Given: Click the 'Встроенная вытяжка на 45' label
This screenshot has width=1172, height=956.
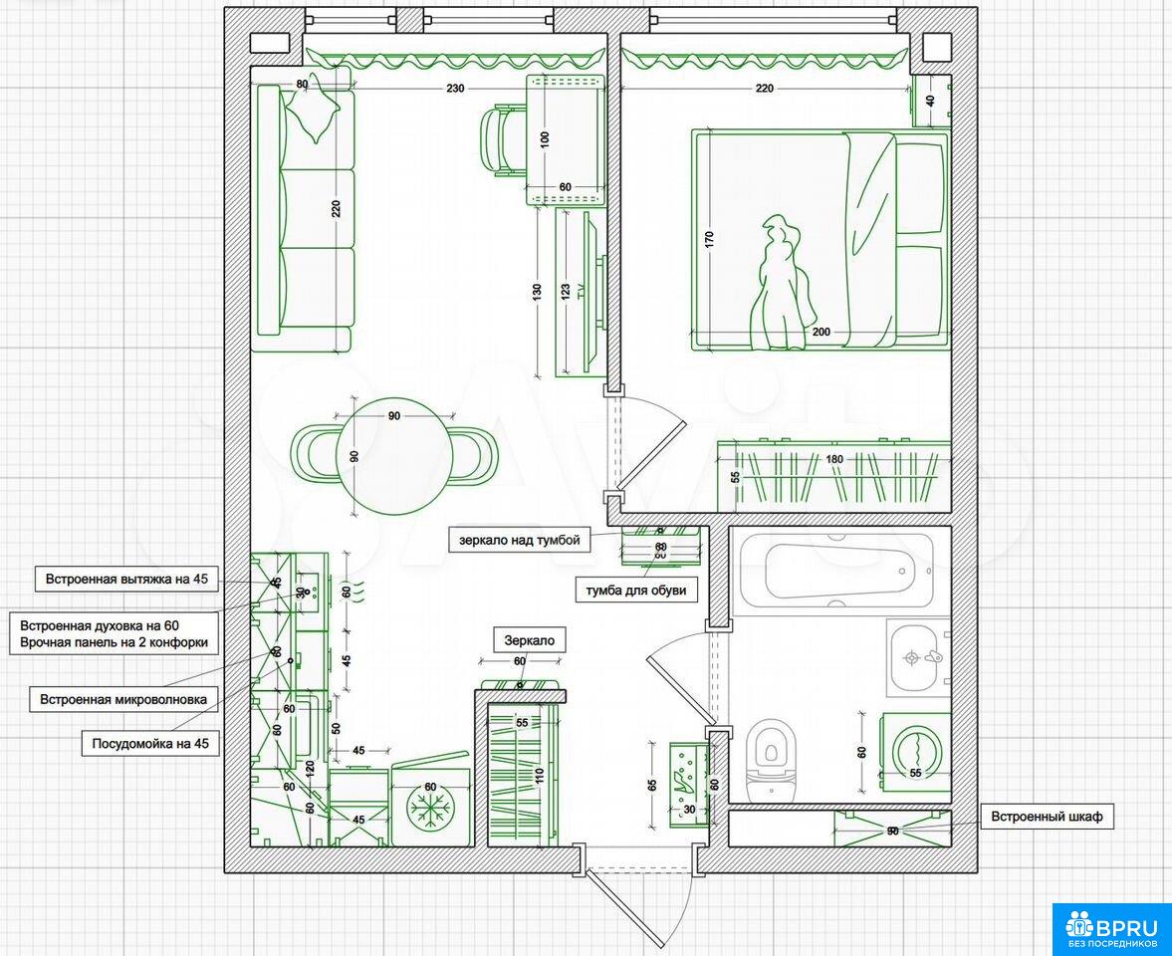Looking at the screenshot, I should [126, 578].
